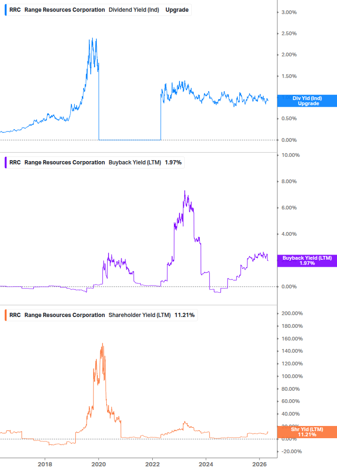
Task: Click the 1.97% value in Buyback legend
Action: [173, 162]
